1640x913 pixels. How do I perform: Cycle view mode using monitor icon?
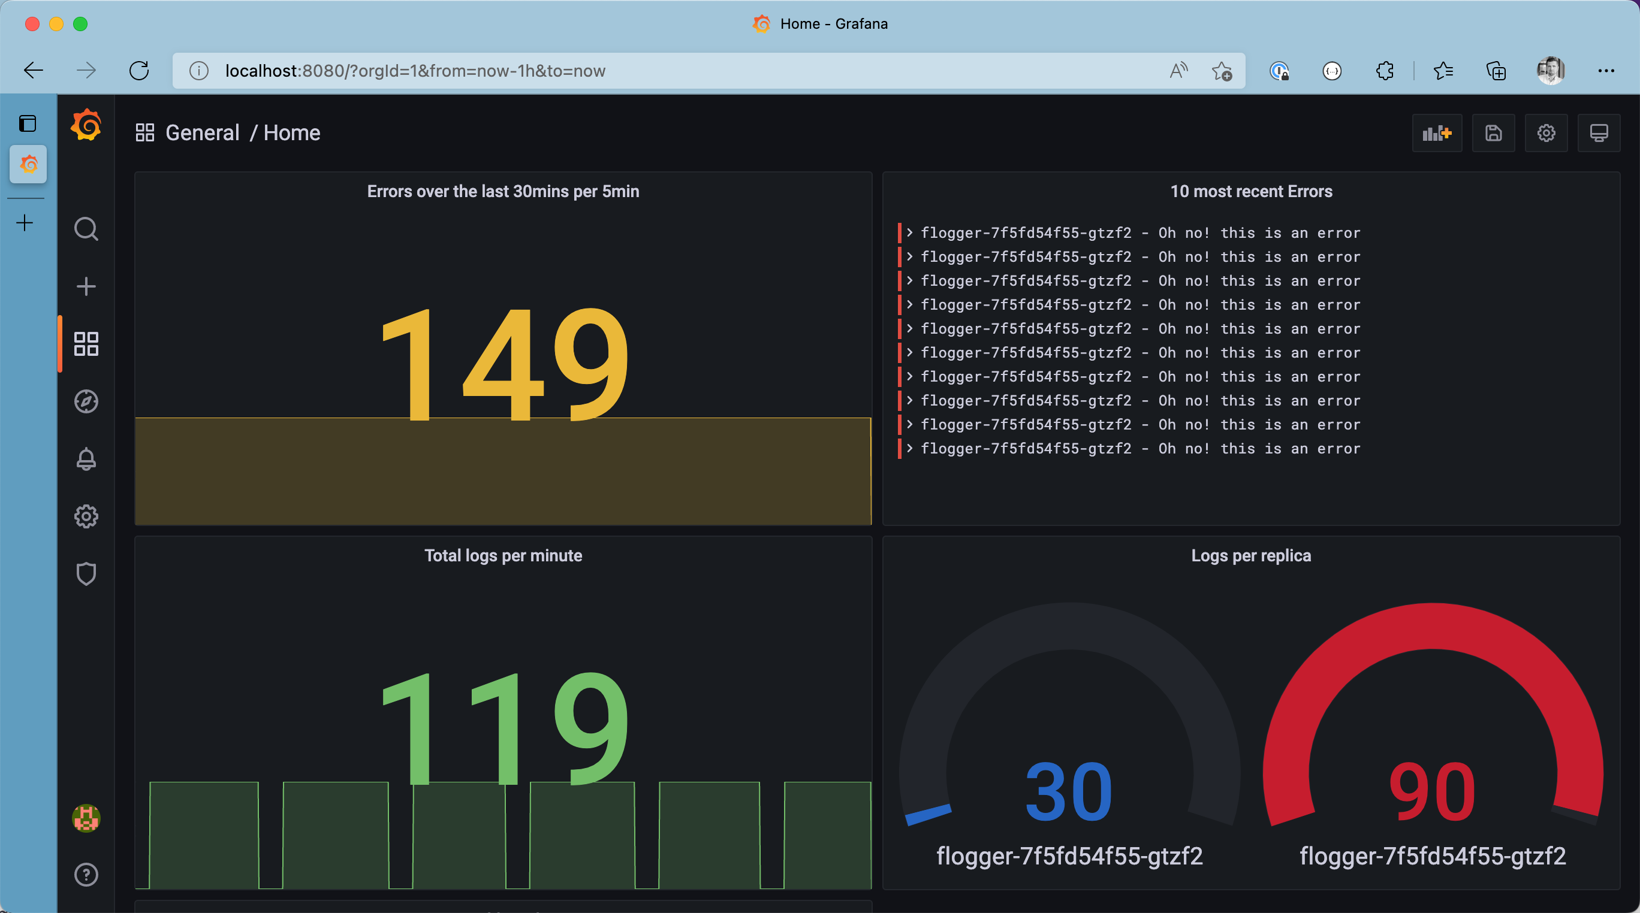click(x=1599, y=133)
